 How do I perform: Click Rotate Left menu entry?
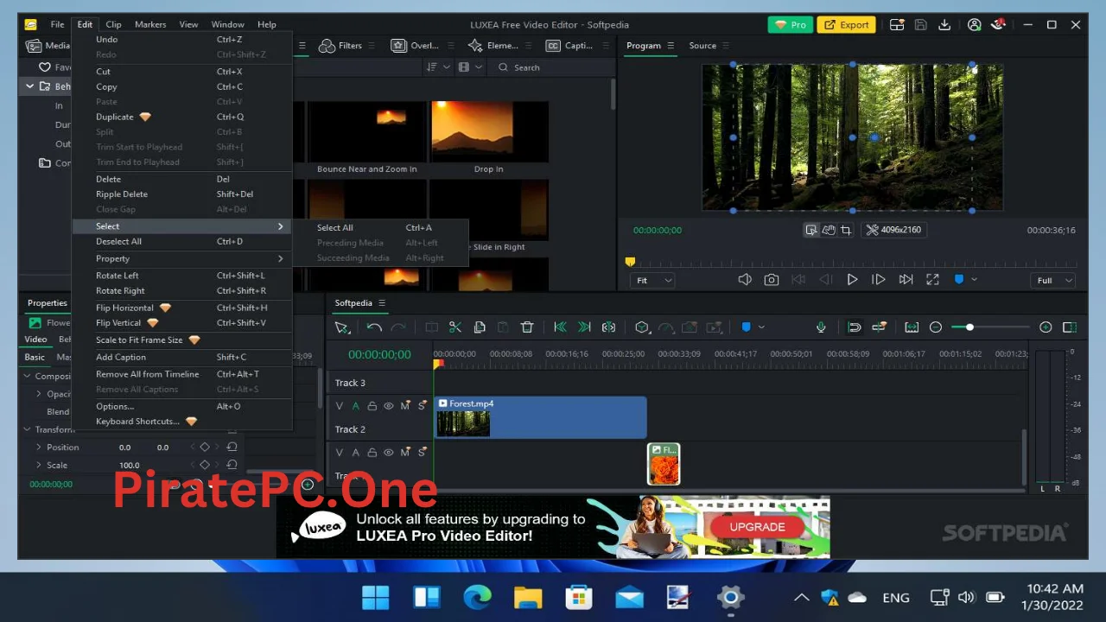tap(118, 276)
